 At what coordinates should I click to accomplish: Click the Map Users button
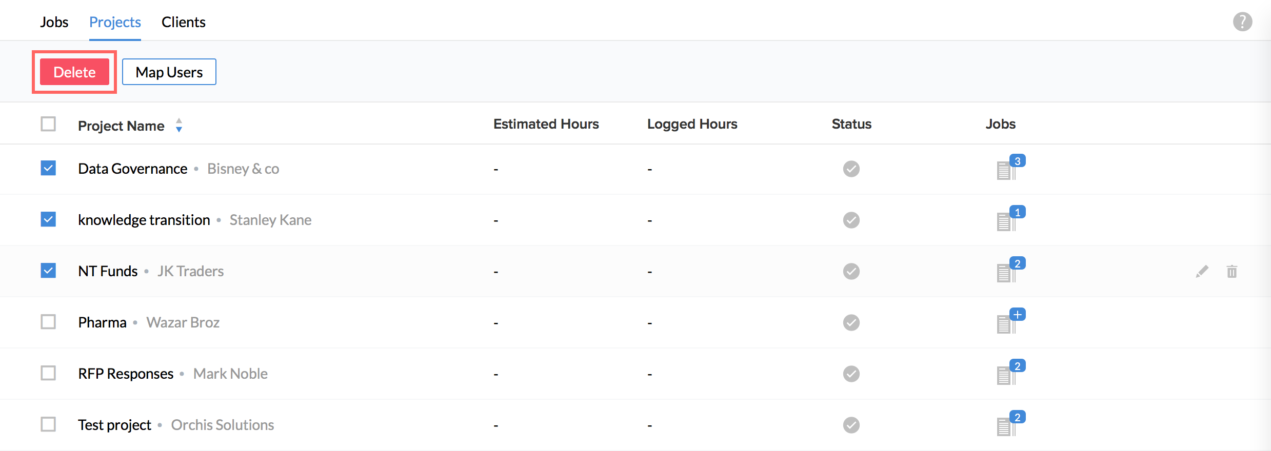(169, 72)
